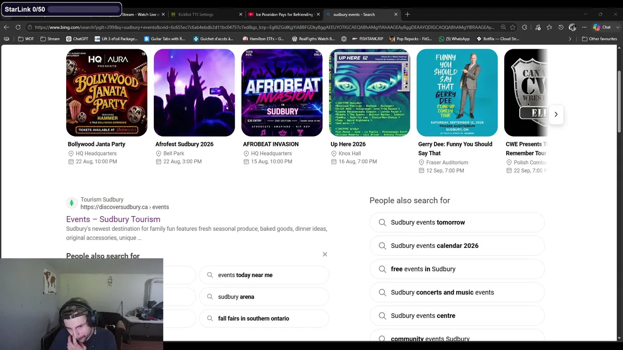Open the Other favourites folder

[600, 39]
